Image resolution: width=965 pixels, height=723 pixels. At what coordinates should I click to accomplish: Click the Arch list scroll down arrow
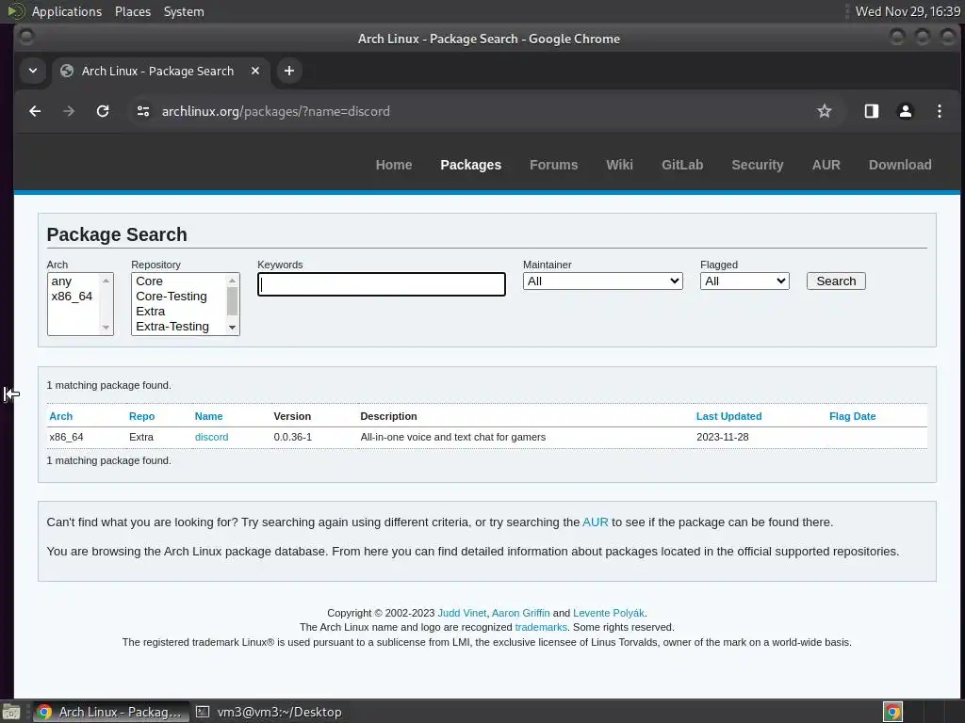pos(106,327)
